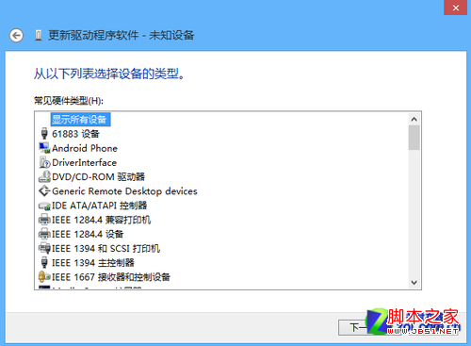This screenshot has height=346, width=471.
Task: Select DVD/CD-ROM 驱动器 entry
Action: (x=98, y=177)
